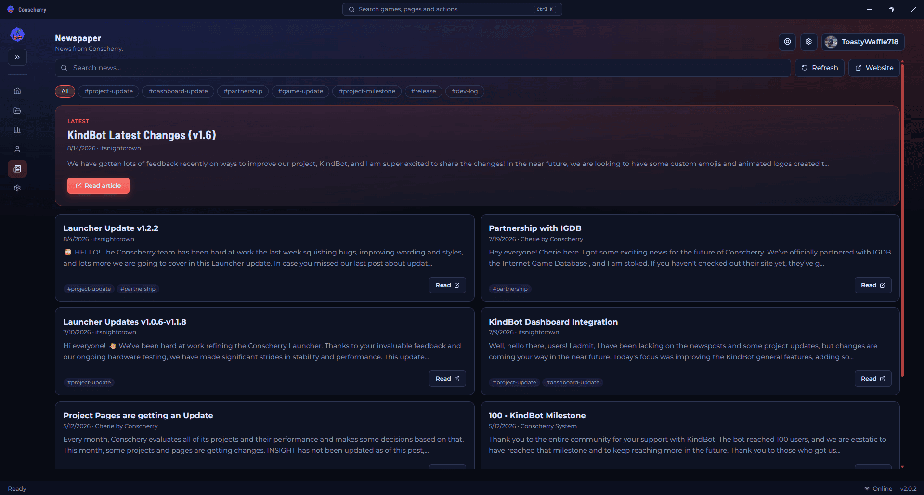Click the Refresh news button

pos(820,68)
